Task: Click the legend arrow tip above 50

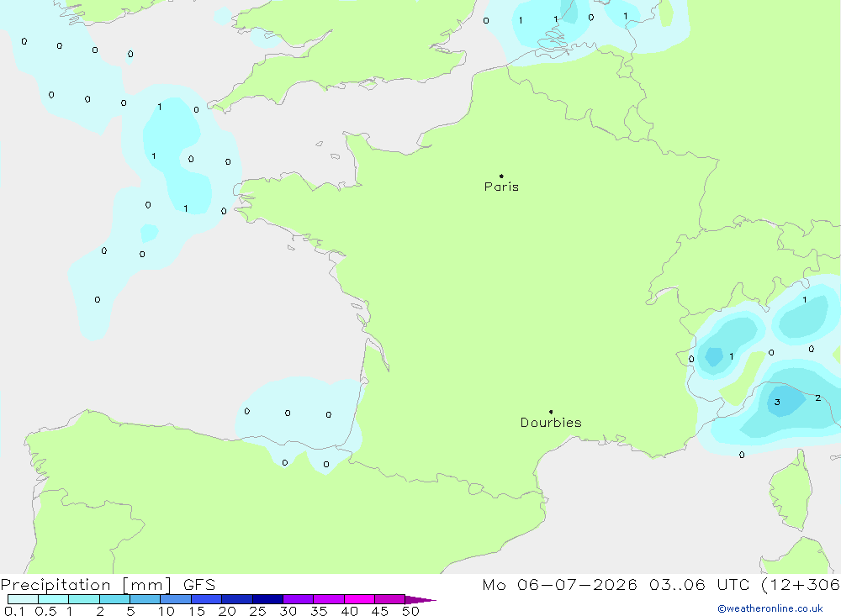Action: click(x=420, y=600)
